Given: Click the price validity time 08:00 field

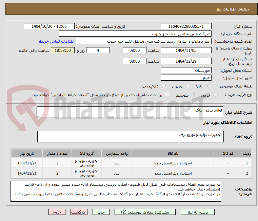Looking at the screenshot, I should click(135, 61).
